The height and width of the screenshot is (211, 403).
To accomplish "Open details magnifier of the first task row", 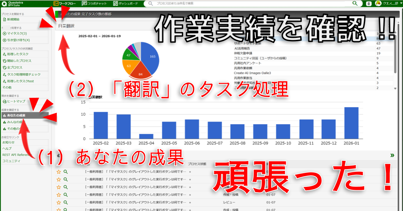I will [x=66, y=171].
